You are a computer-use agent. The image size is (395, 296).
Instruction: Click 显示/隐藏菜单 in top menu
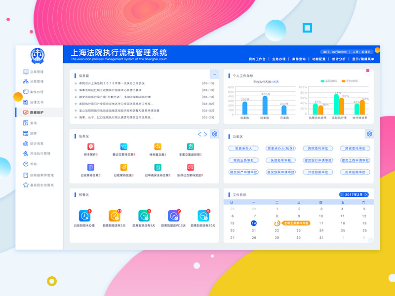[x=363, y=59]
